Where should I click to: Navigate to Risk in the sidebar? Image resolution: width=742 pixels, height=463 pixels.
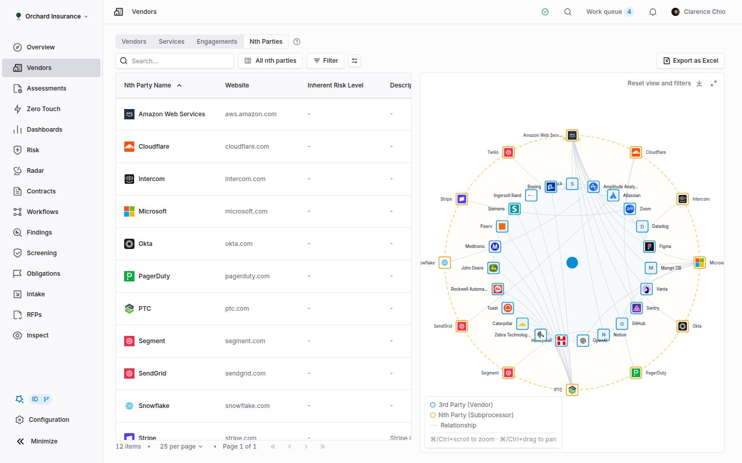click(x=52, y=150)
